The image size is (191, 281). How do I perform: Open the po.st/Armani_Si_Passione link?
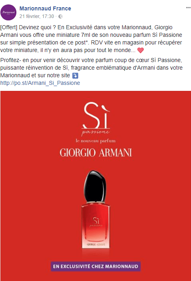[40, 83]
